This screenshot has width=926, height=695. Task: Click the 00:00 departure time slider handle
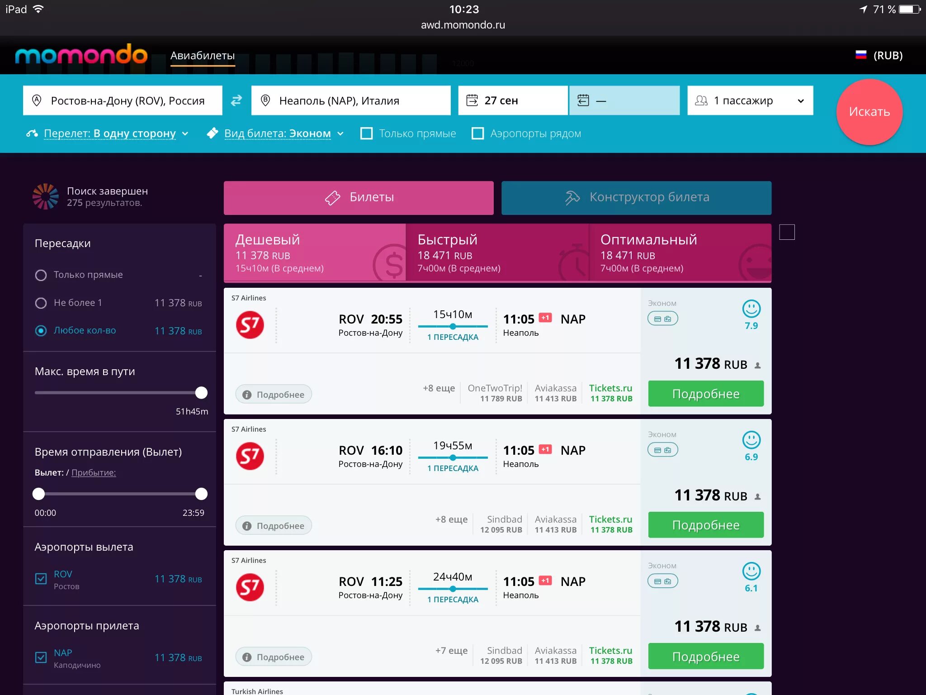point(39,494)
